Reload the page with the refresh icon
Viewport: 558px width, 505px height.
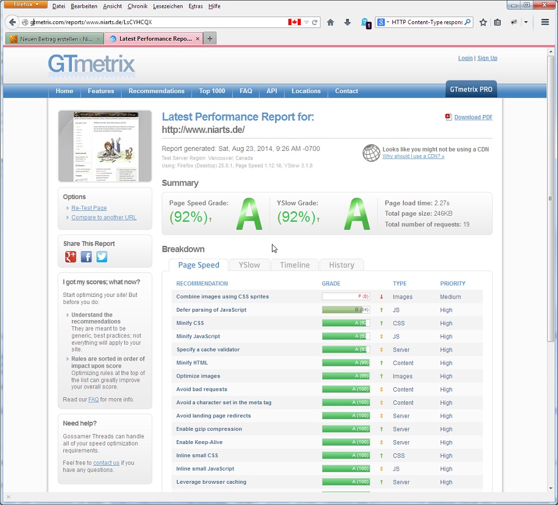click(x=314, y=22)
